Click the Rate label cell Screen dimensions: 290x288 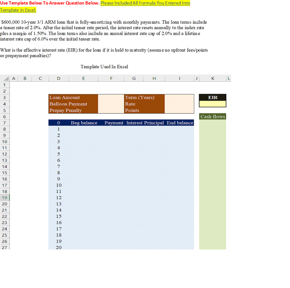tap(144, 104)
